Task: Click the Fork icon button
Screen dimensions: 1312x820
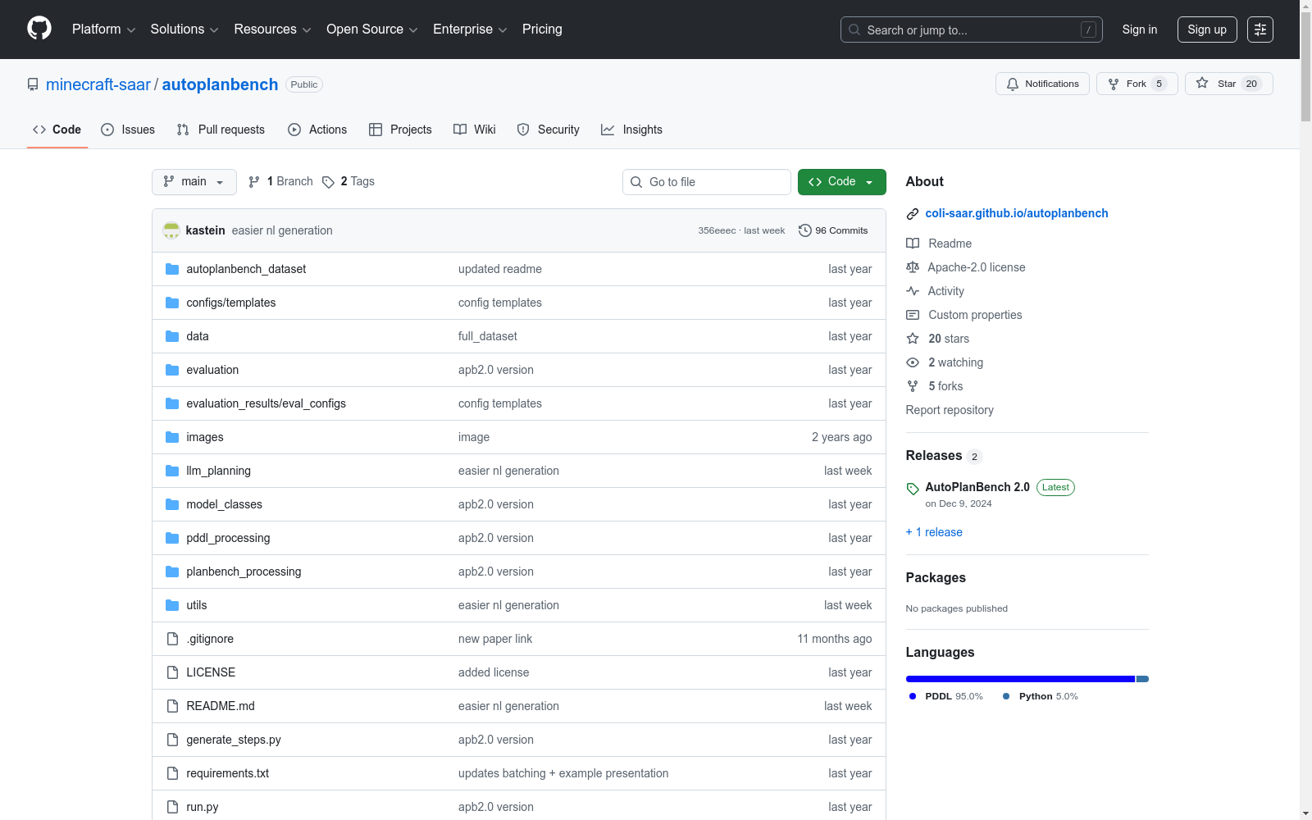Action: tap(1114, 84)
